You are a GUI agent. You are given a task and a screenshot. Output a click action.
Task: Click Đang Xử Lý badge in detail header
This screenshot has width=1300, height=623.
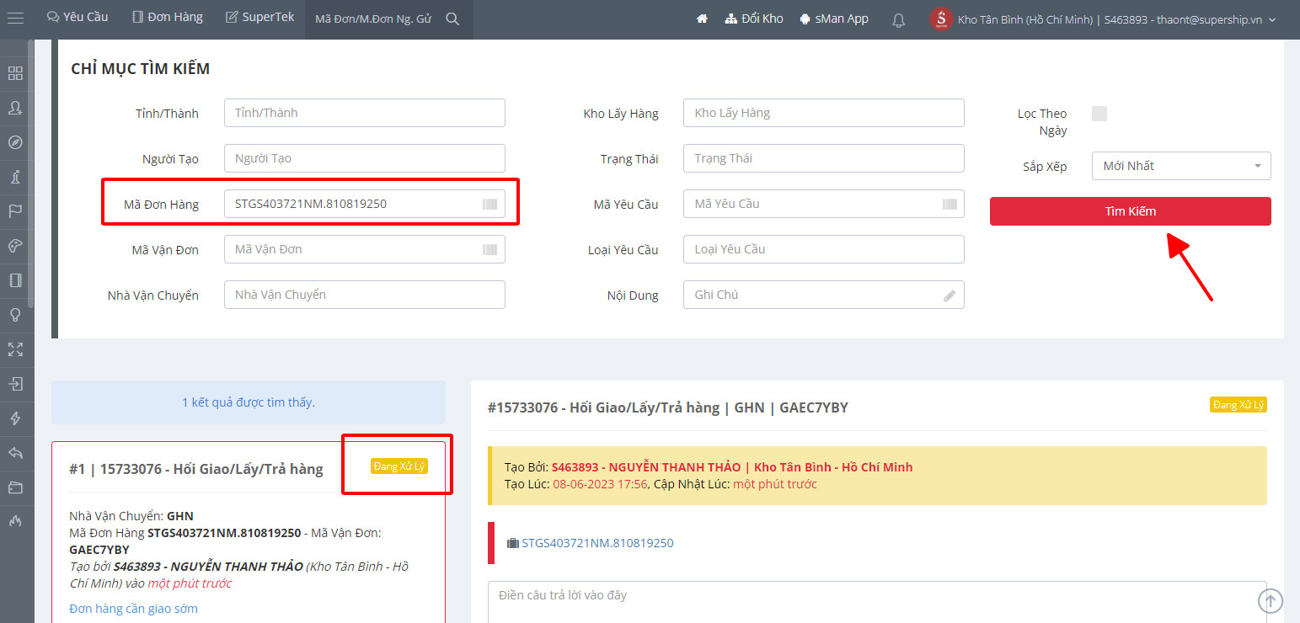[x=1238, y=405]
